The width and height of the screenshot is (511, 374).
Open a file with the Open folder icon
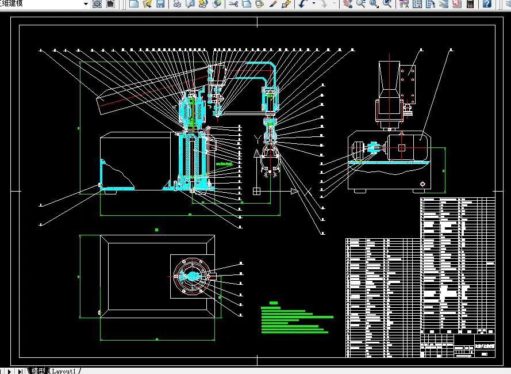tap(147, 4)
